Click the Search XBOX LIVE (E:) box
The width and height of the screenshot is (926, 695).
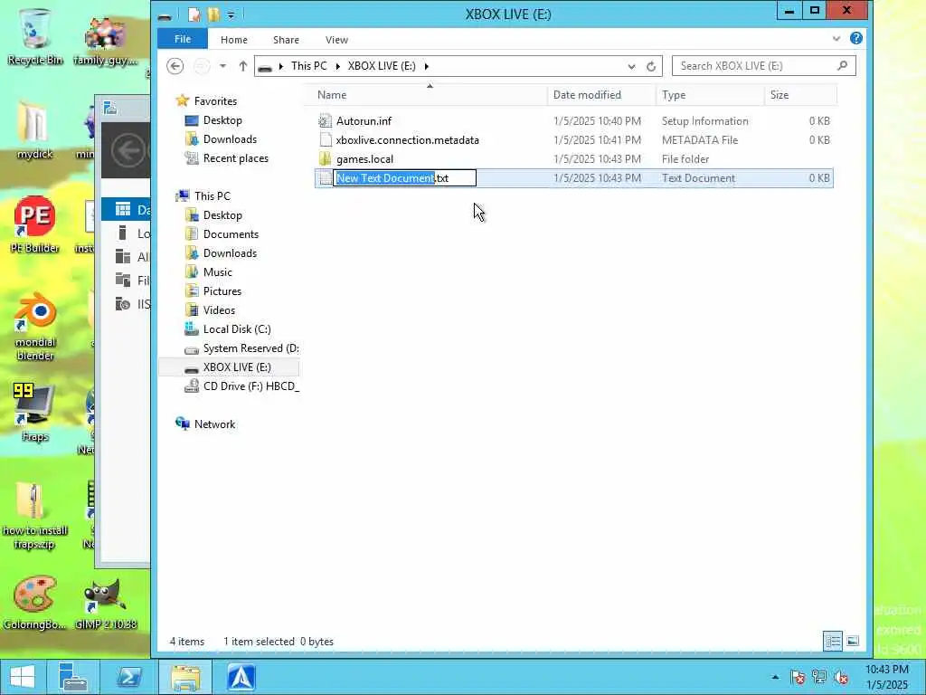(763, 65)
